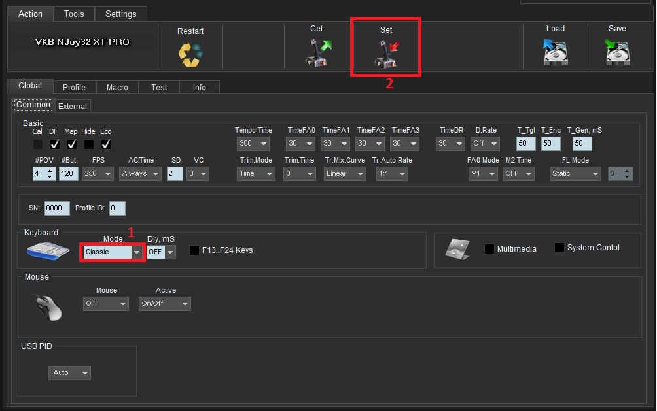The width and height of the screenshot is (657, 411).
Task: Open the Tr.Mix.Curve dropdown showing Linear
Action: (345, 174)
